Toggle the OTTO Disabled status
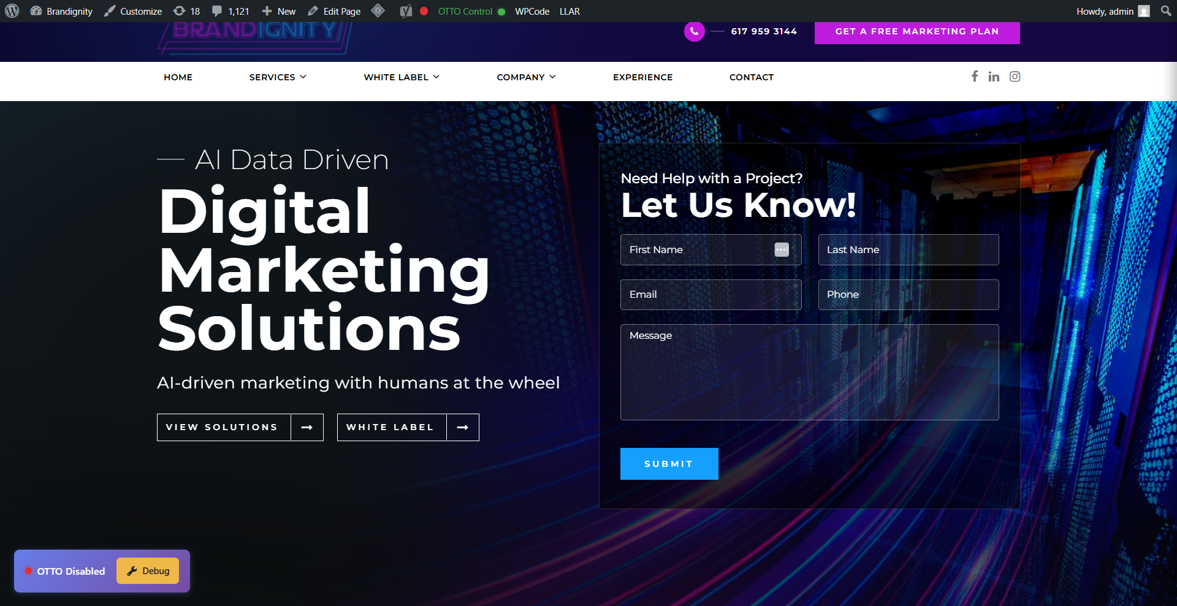Viewport: 1177px width, 606px height. point(65,571)
